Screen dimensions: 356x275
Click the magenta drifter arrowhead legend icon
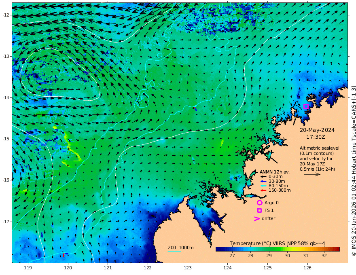pos(257,218)
